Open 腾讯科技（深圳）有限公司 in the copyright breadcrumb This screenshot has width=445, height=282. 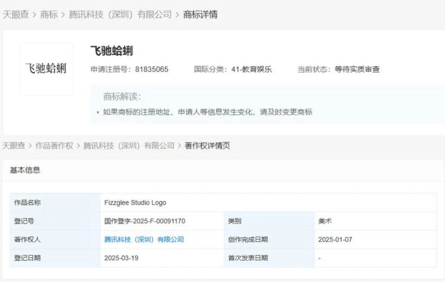point(129,146)
